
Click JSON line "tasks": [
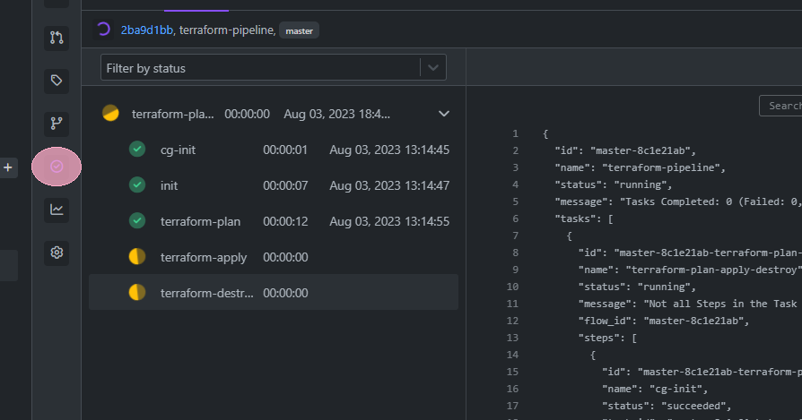(584, 219)
